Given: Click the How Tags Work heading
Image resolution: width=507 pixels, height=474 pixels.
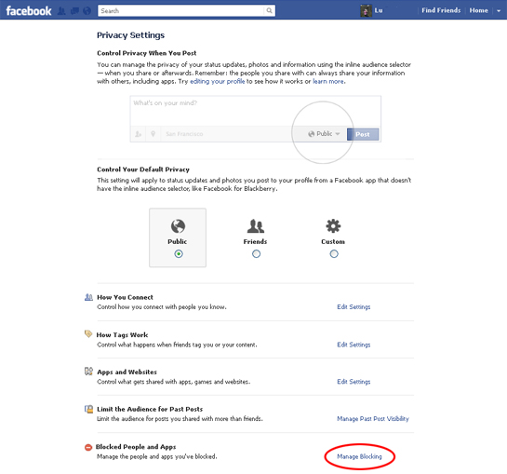Looking at the screenshot, I should pyautogui.click(x=122, y=334).
